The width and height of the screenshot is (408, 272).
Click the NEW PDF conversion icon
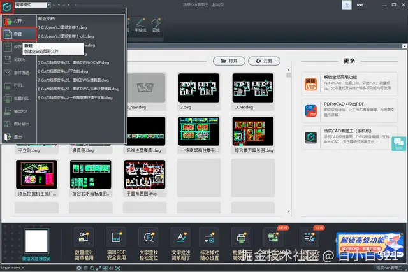[273, 238]
